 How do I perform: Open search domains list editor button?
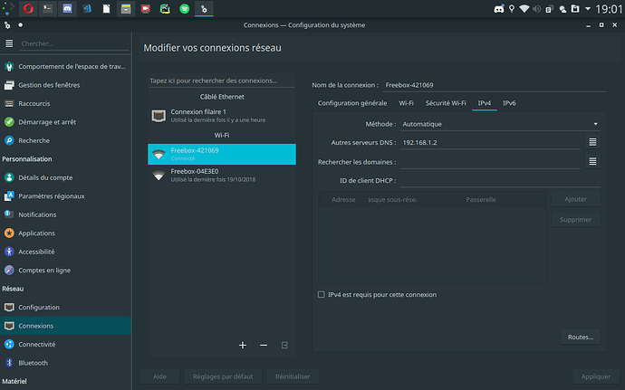[x=592, y=161]
